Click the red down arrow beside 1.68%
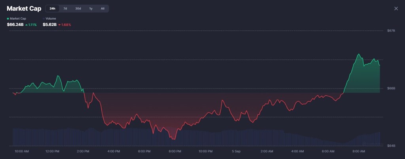The height and width of the screenshot is (159, 405). (x=60, y=25)
